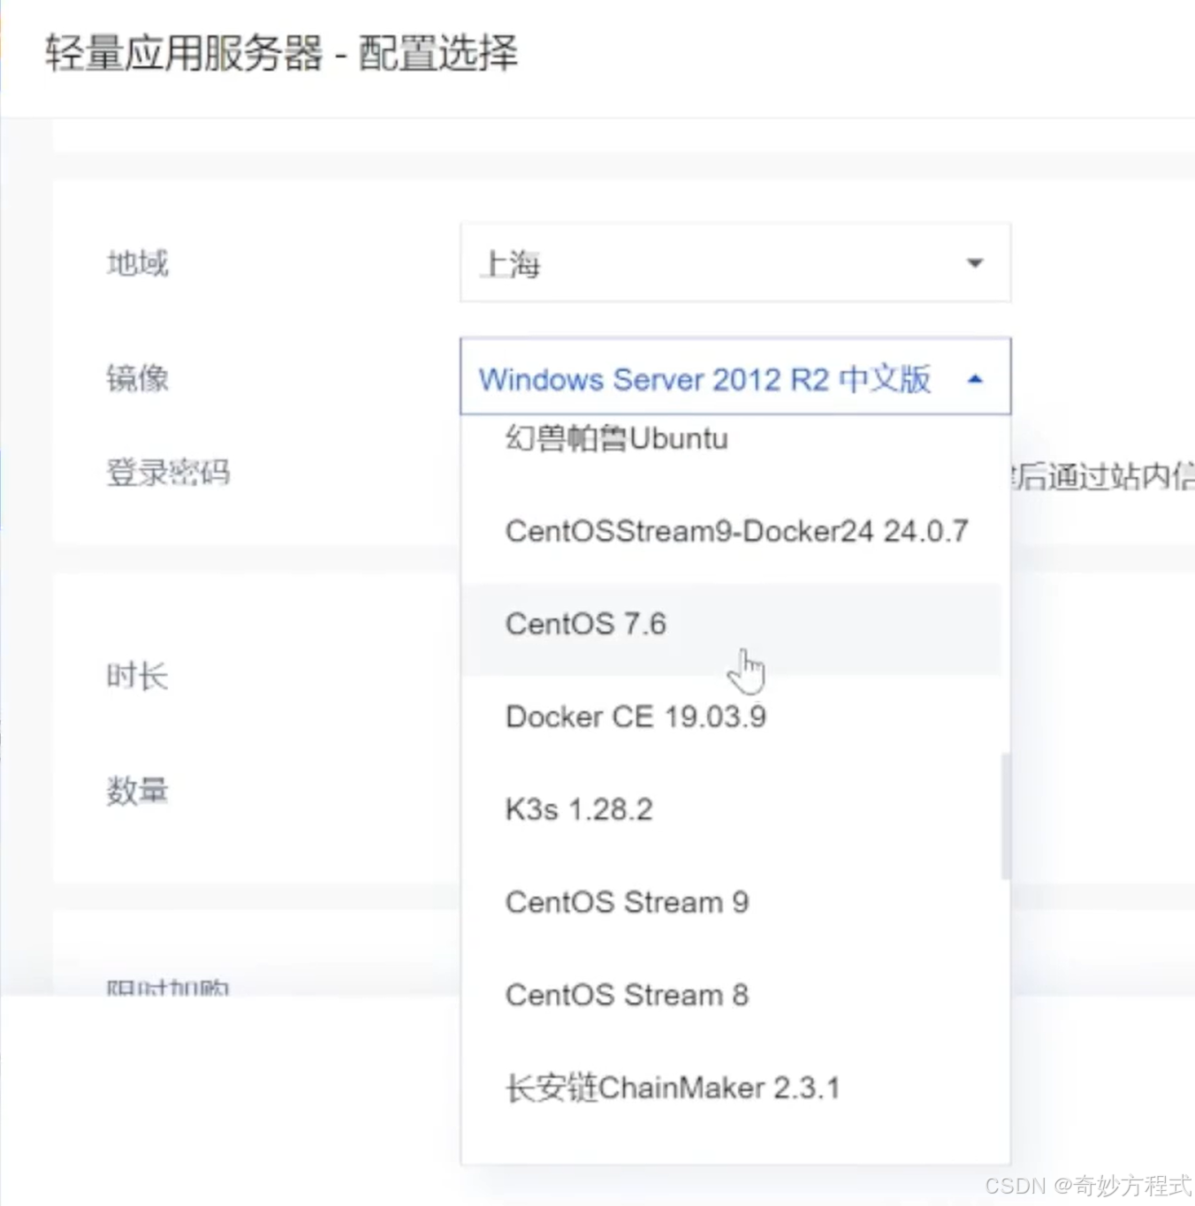Choose CentOS Stream 9 image
1195x1206 pixels.
coord(731,902)
